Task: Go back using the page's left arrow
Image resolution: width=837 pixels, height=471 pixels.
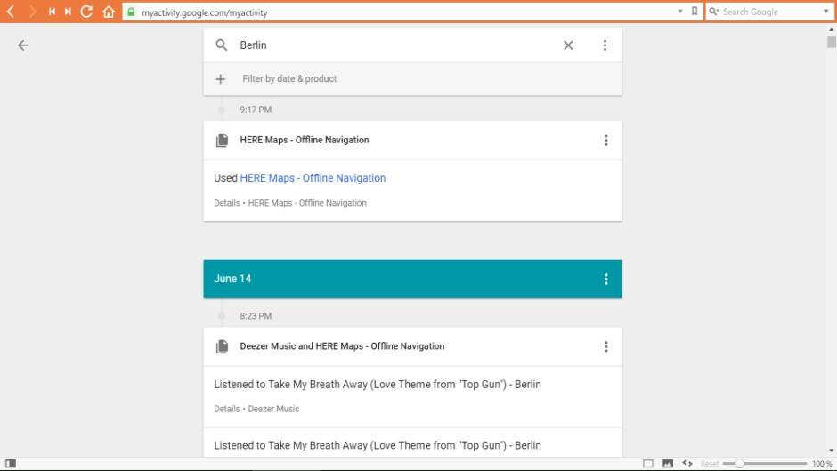Action: 23,45
